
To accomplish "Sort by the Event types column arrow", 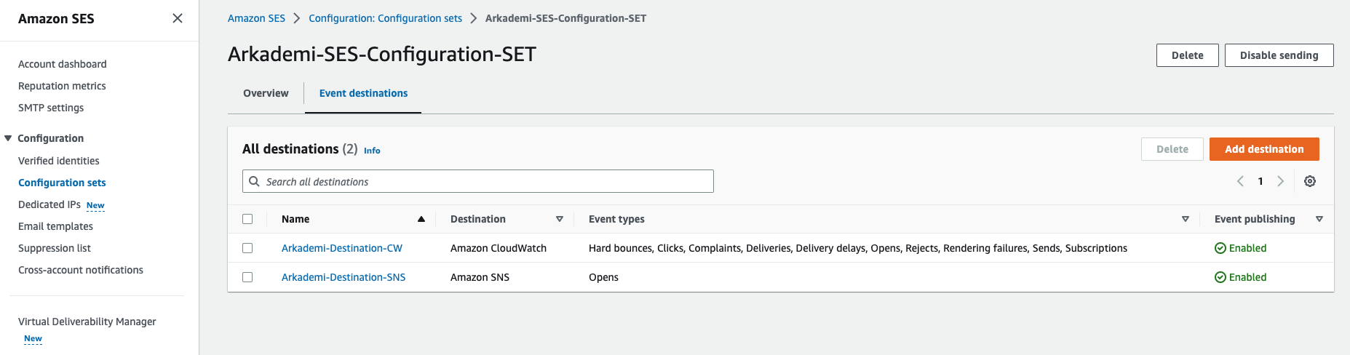I will click(x=1185, y=219).
